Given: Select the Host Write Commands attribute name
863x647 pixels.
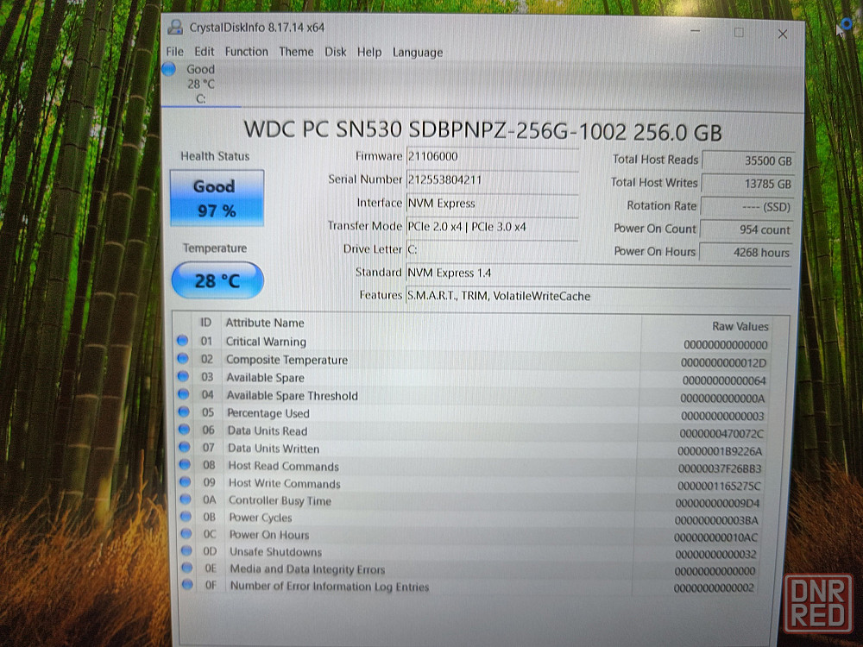Looking at the screenshot, I should 285,484.
